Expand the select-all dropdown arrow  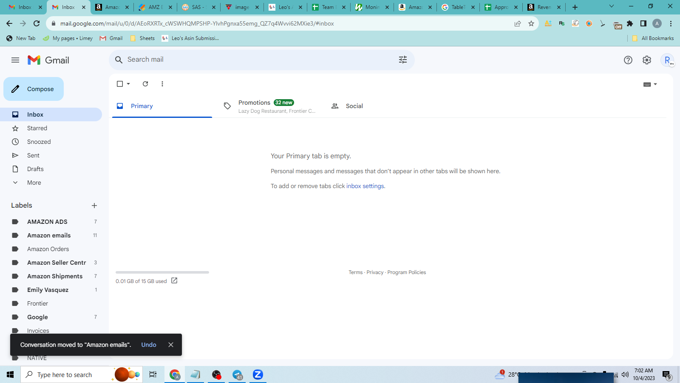point(128,84)
